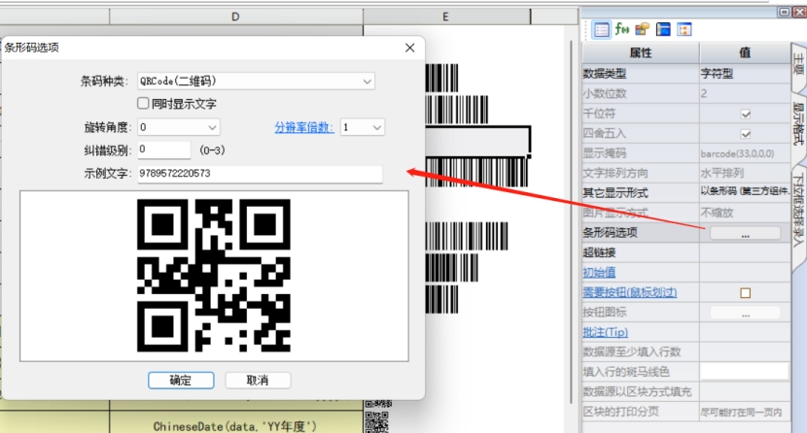Click the 示例文字 input field
Image resolution: width=807 pixels, height=433 pixels.
(260, 174)
